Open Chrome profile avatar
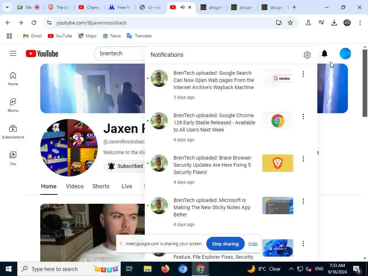Screen dimensions: 368x276 pos(347,23)
